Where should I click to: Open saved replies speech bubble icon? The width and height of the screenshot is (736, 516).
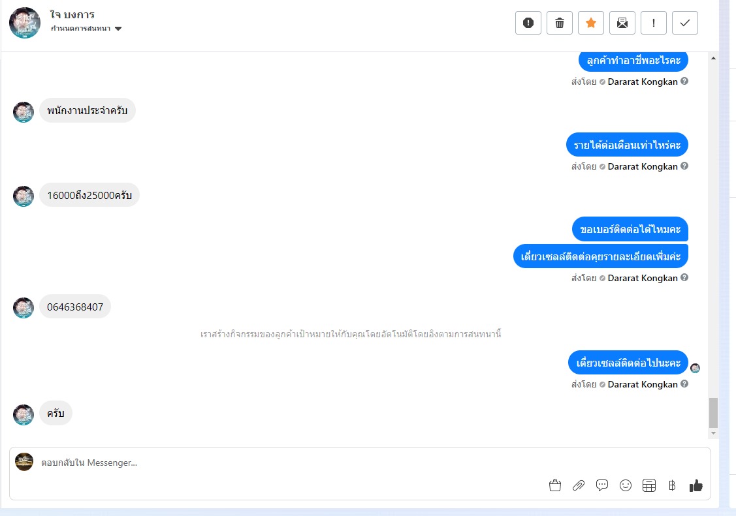(x=601, y=485)
